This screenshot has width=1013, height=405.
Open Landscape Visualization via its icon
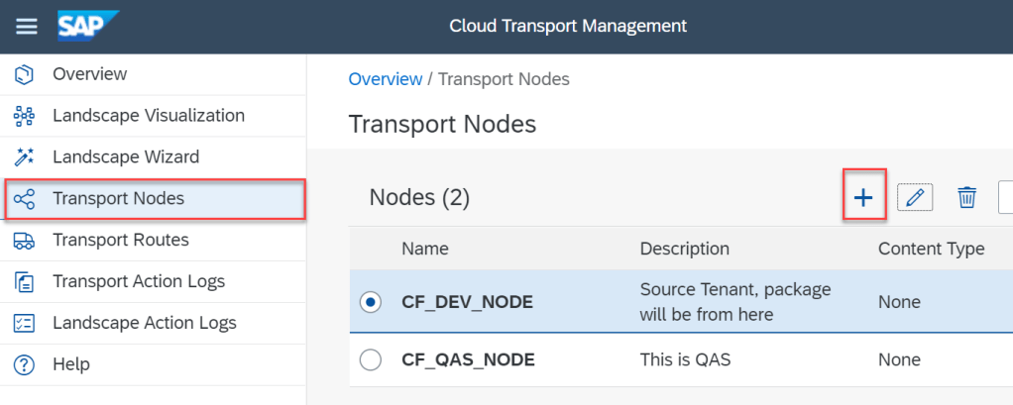tap(25, 116)
